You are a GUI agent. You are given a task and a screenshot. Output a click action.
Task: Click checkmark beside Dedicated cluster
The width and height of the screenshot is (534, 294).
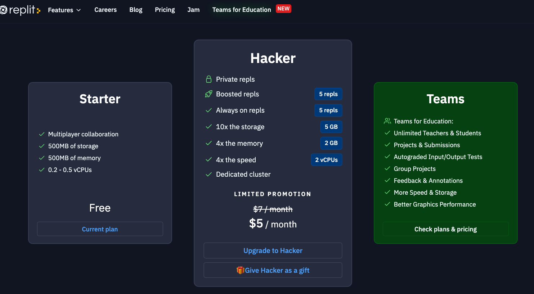tap(208, 174)
